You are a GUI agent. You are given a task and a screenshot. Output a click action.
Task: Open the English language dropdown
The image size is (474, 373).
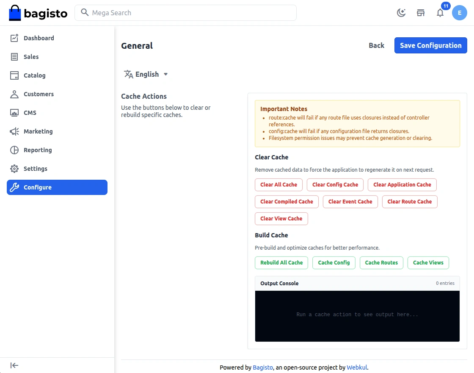tap(146, 74)
